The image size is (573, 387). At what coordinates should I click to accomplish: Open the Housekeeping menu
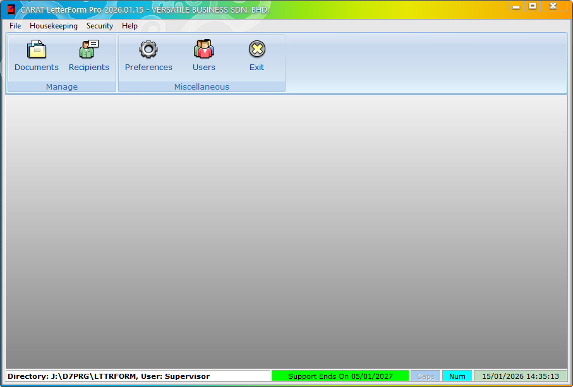(x=54, y=26)
